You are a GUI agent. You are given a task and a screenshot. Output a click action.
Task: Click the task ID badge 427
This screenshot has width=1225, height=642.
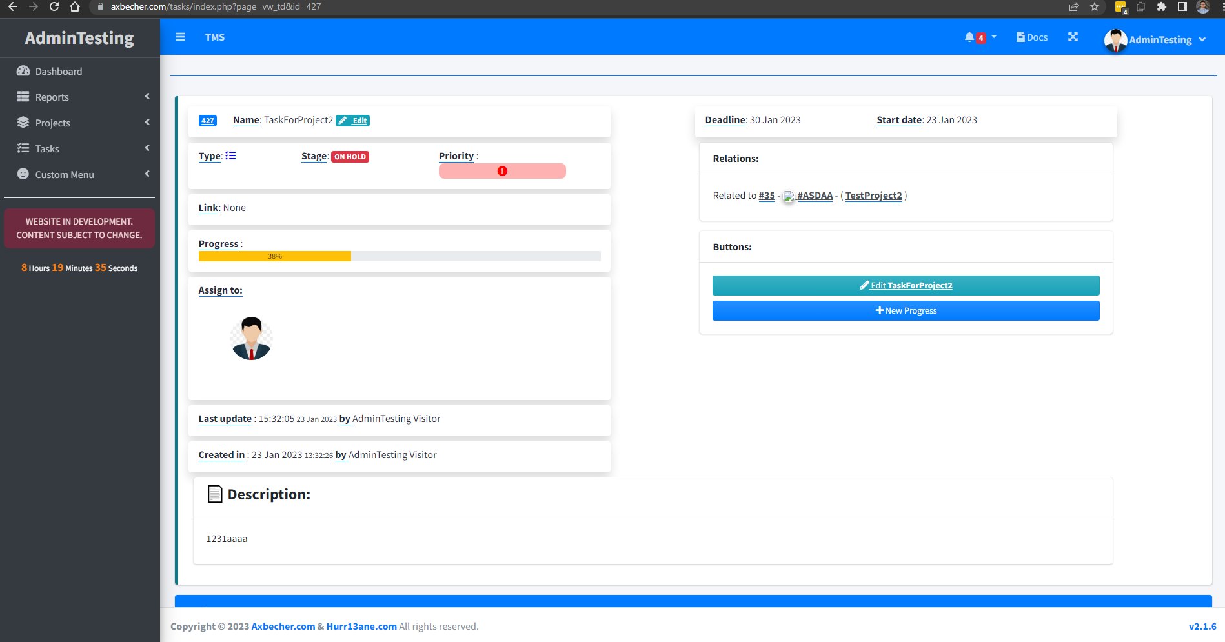pos(207,121)
